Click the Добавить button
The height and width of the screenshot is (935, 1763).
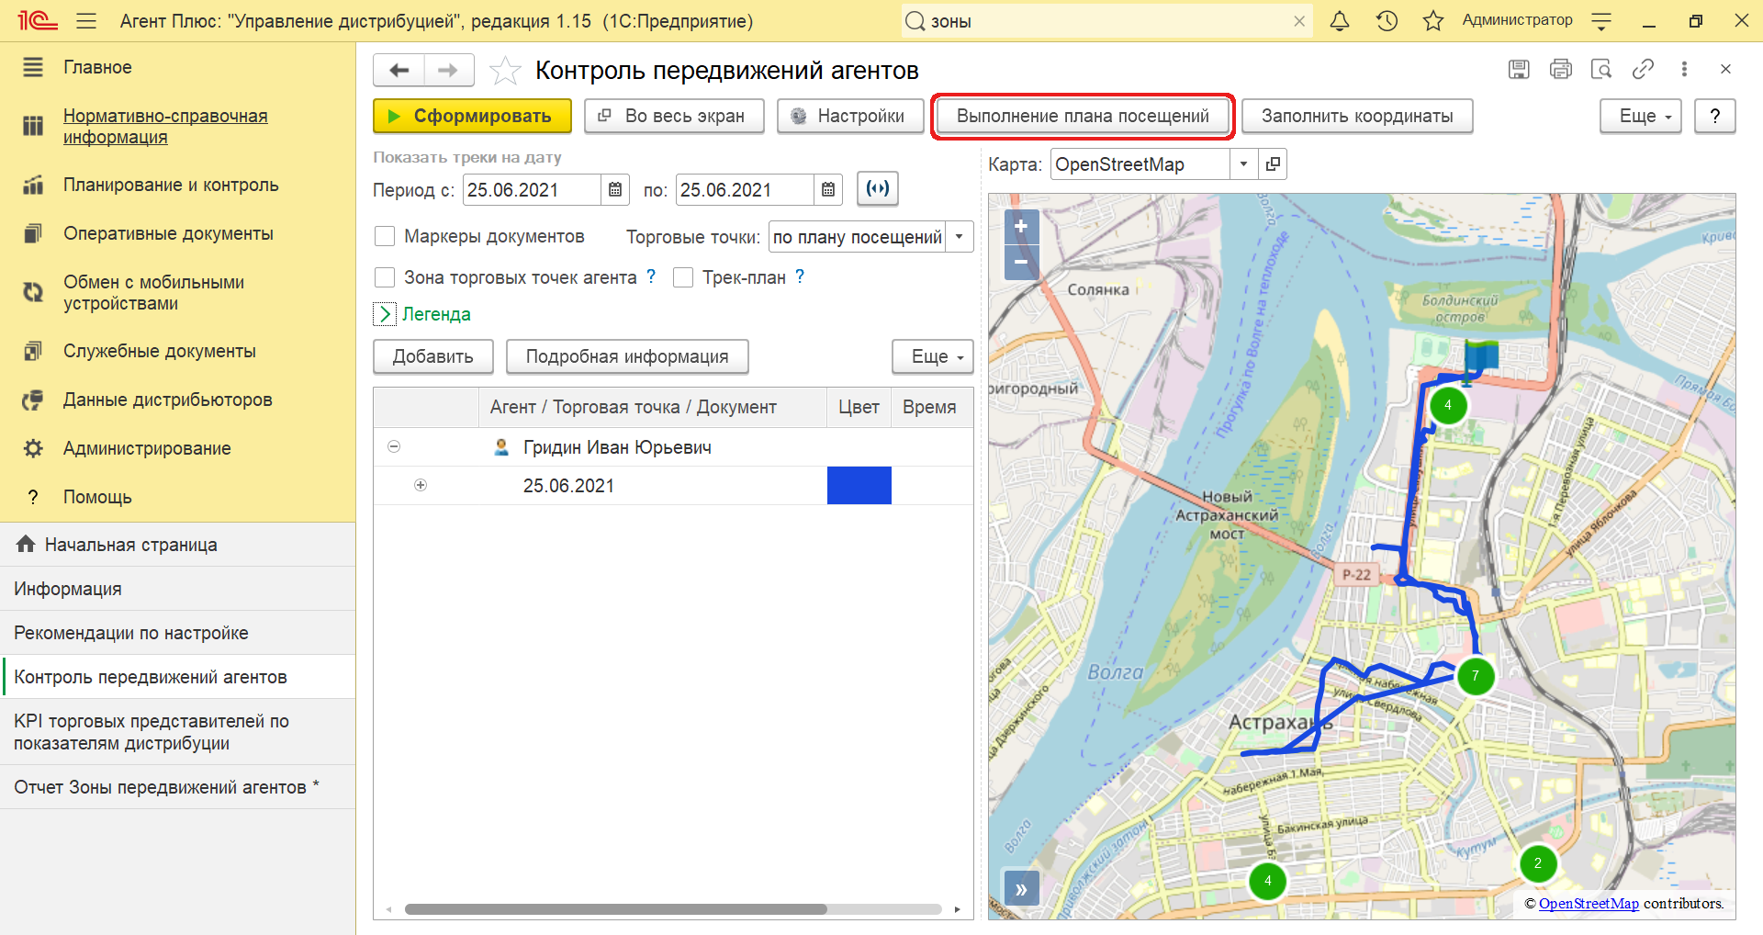[x=433, y=357]
